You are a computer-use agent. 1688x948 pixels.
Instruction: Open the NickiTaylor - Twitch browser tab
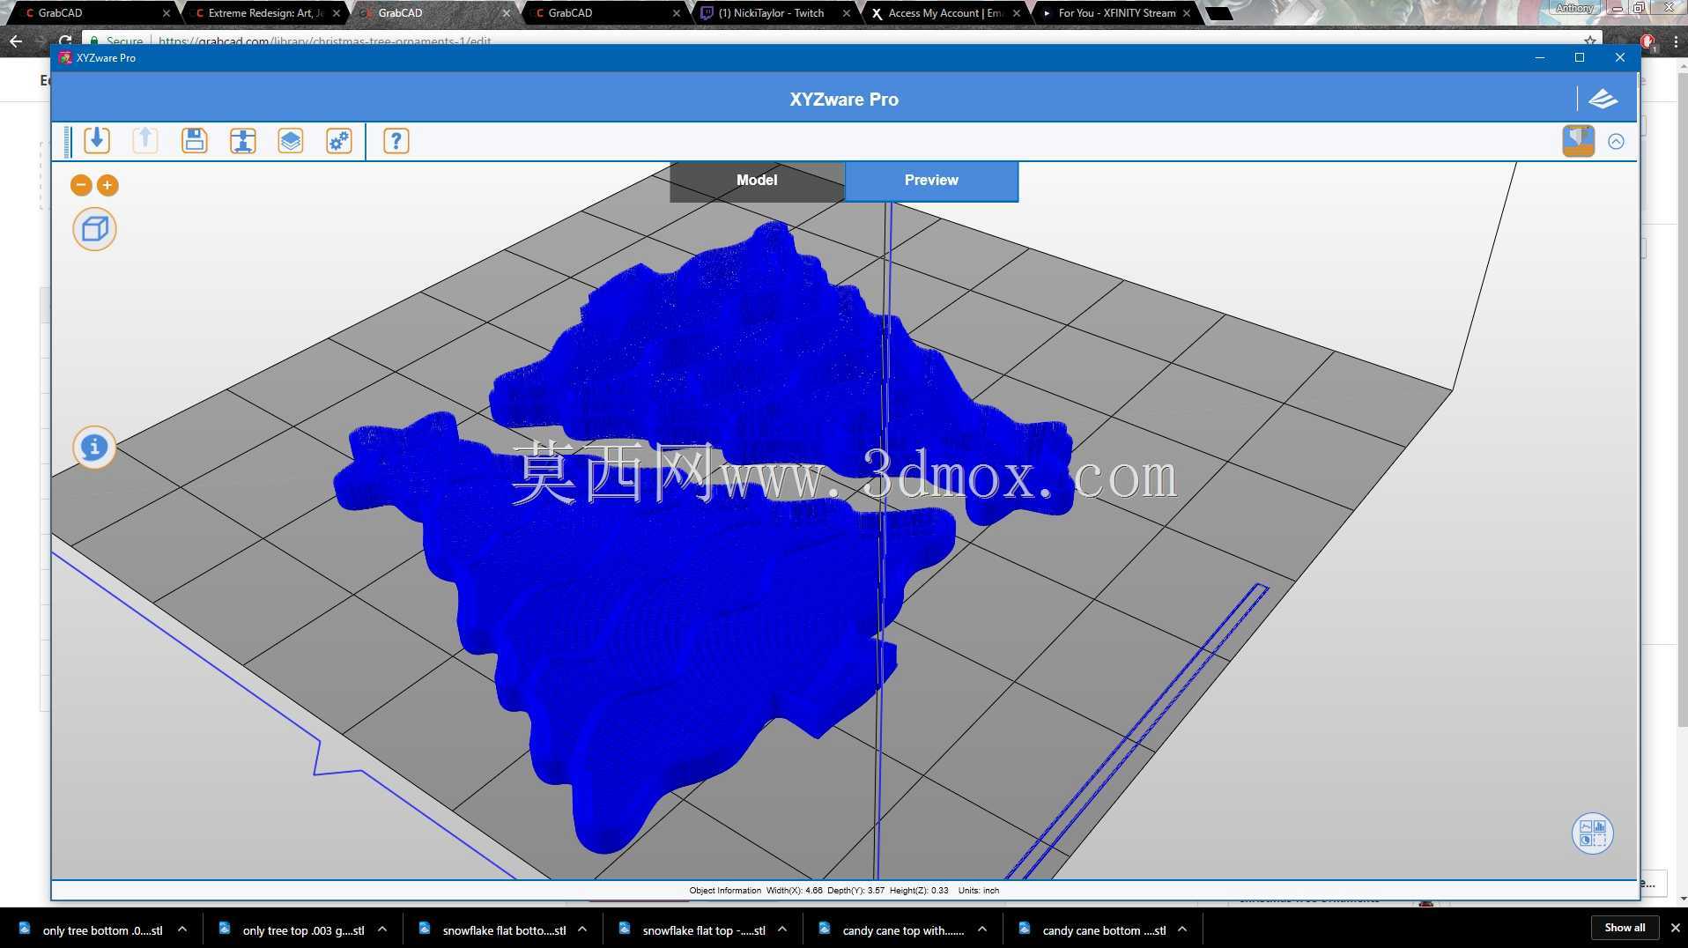pos(774,13)
